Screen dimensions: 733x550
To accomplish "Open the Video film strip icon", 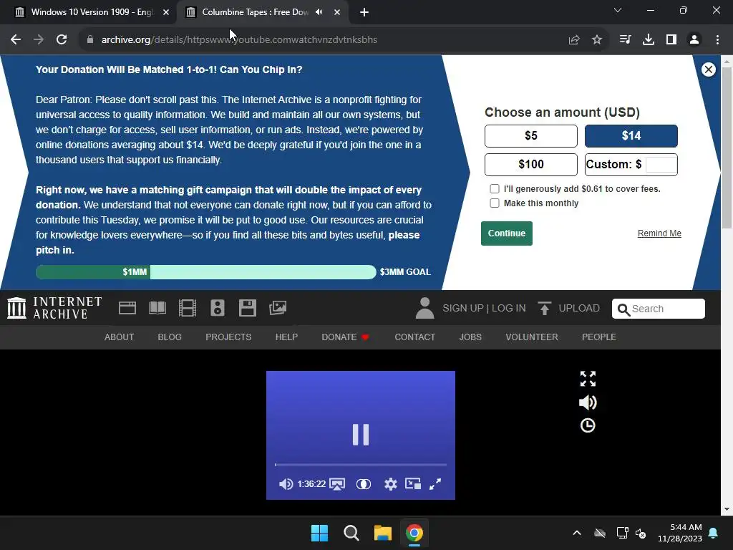I will coord(188,308).
